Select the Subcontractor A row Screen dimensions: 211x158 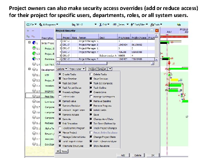tap(105, 56)
